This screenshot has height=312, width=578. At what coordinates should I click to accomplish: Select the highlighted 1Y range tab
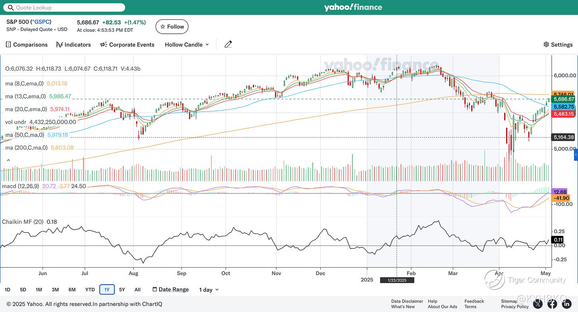[x=107, y=289]
